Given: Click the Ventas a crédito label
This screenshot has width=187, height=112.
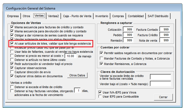Looking at the screenshot, I should 21,83.
